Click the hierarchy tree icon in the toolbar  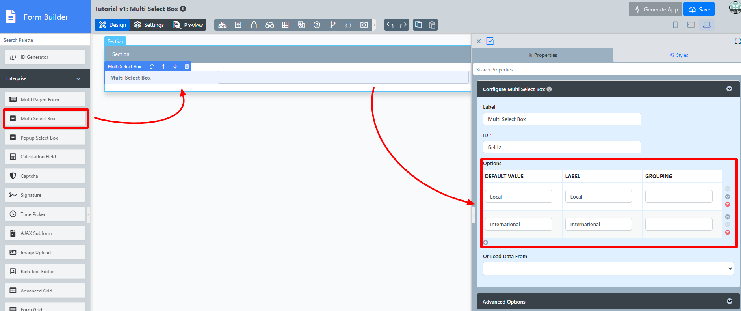(222, 25)
